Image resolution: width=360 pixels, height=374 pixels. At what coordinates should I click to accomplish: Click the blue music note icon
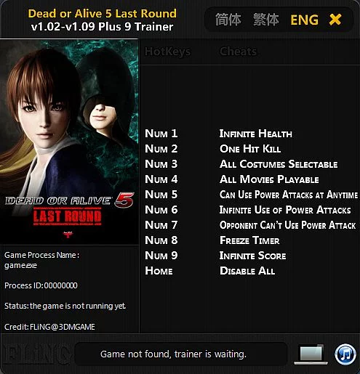345,354
